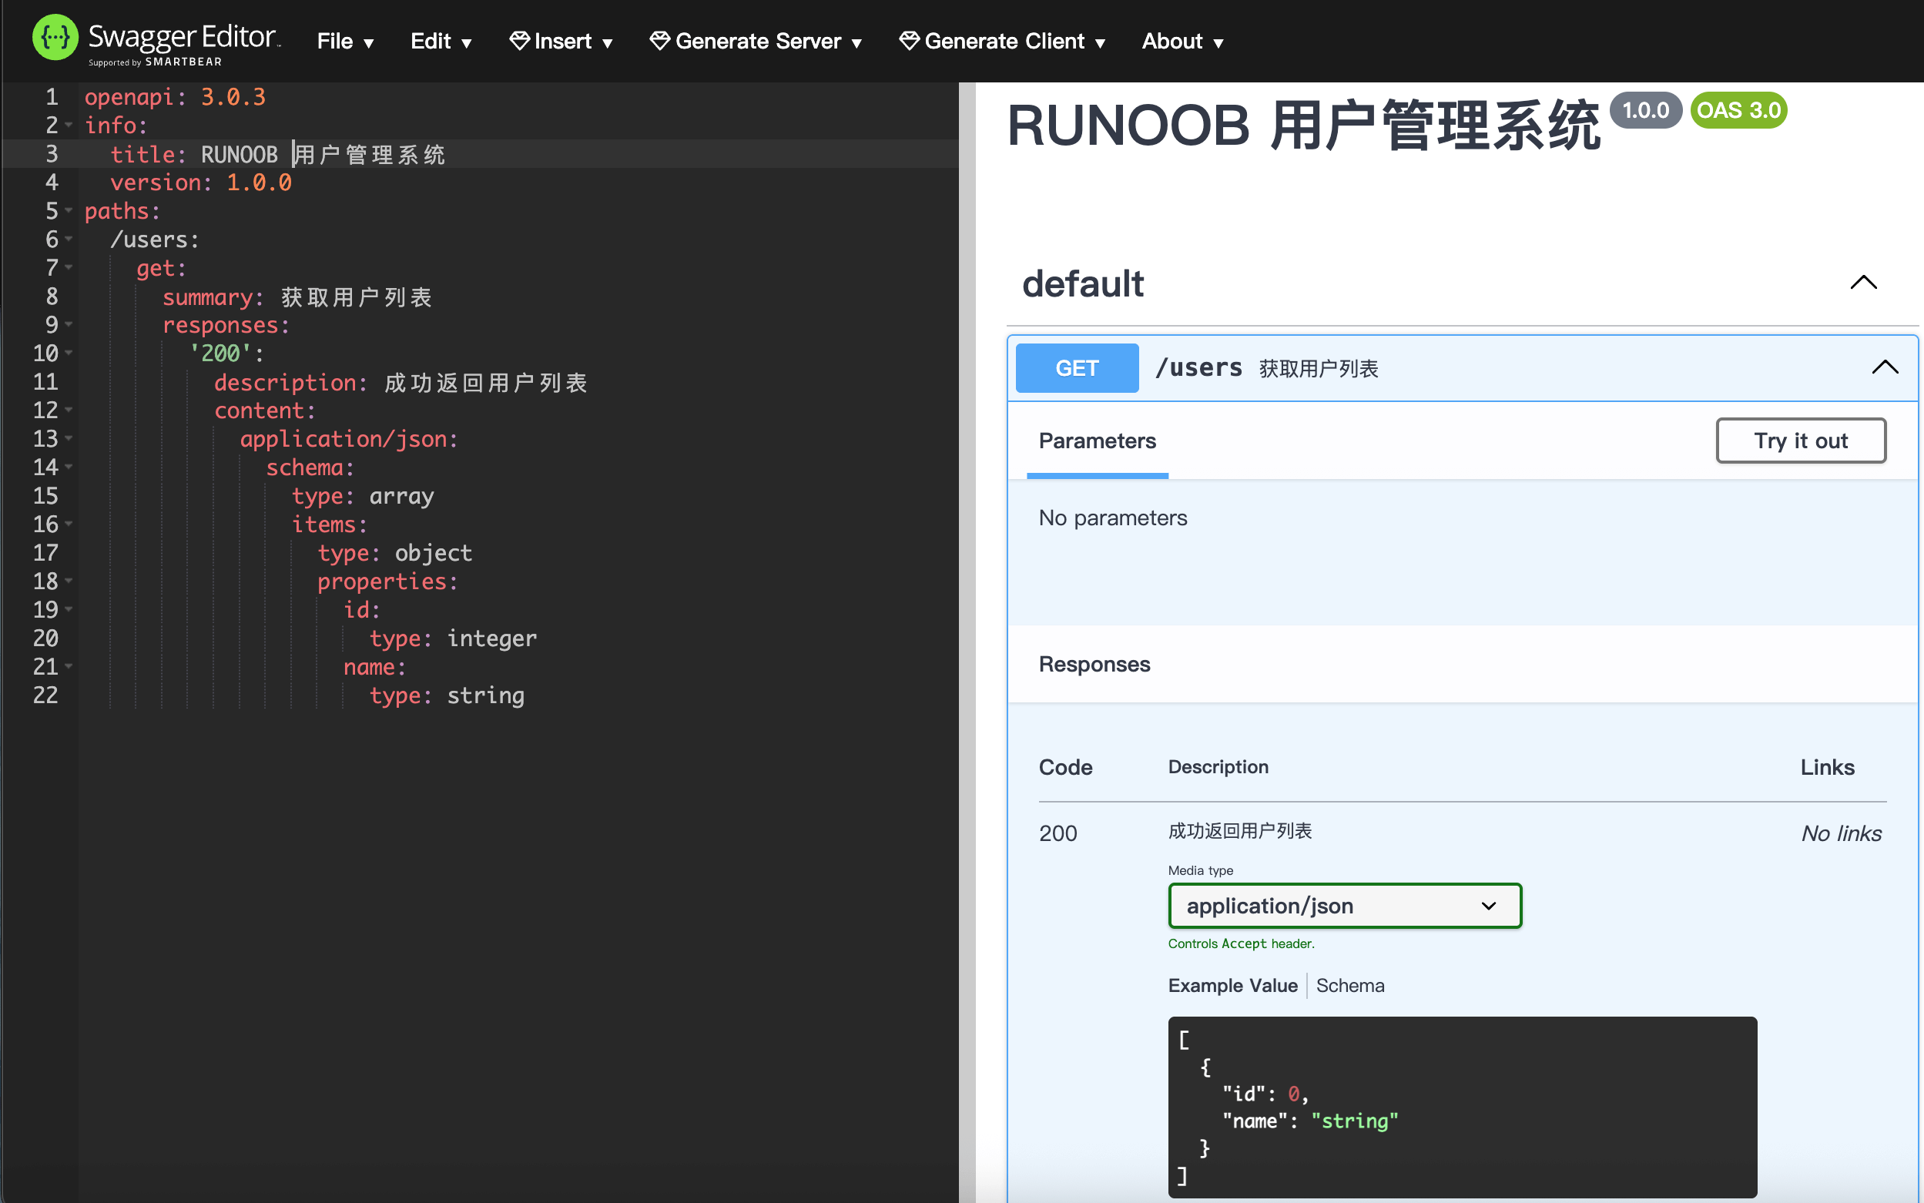Open the Edit menu
The height and width of the screenshot is (1203, 1924).
click(x=441, y=42)
